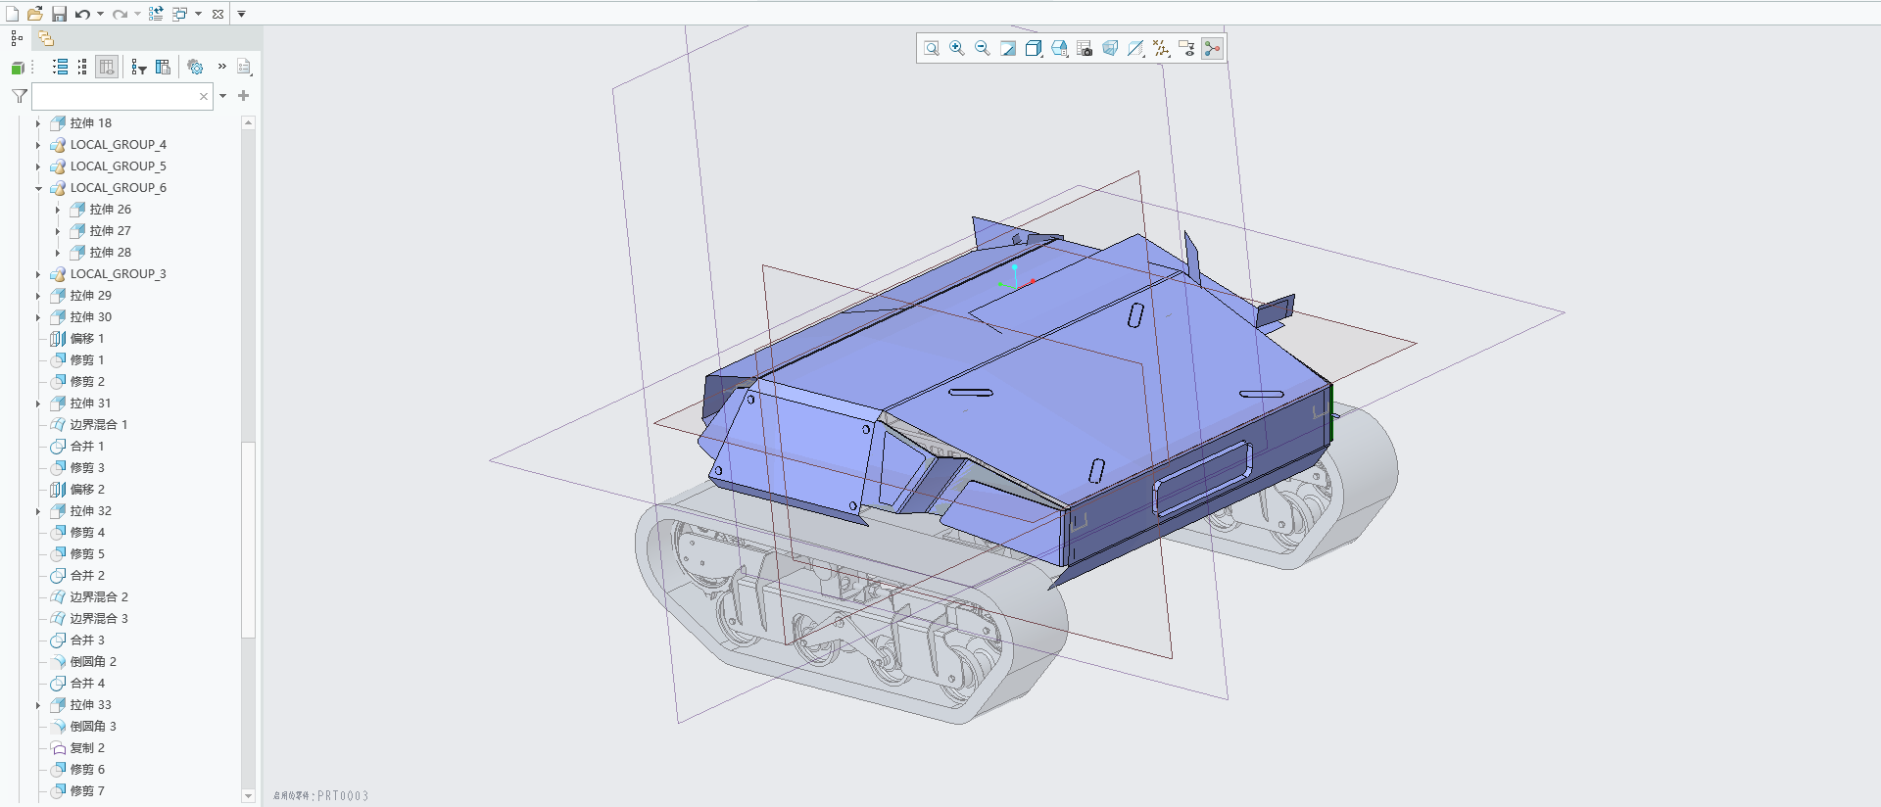
Task: Collapse all model tree nodes
Action: 82,67
